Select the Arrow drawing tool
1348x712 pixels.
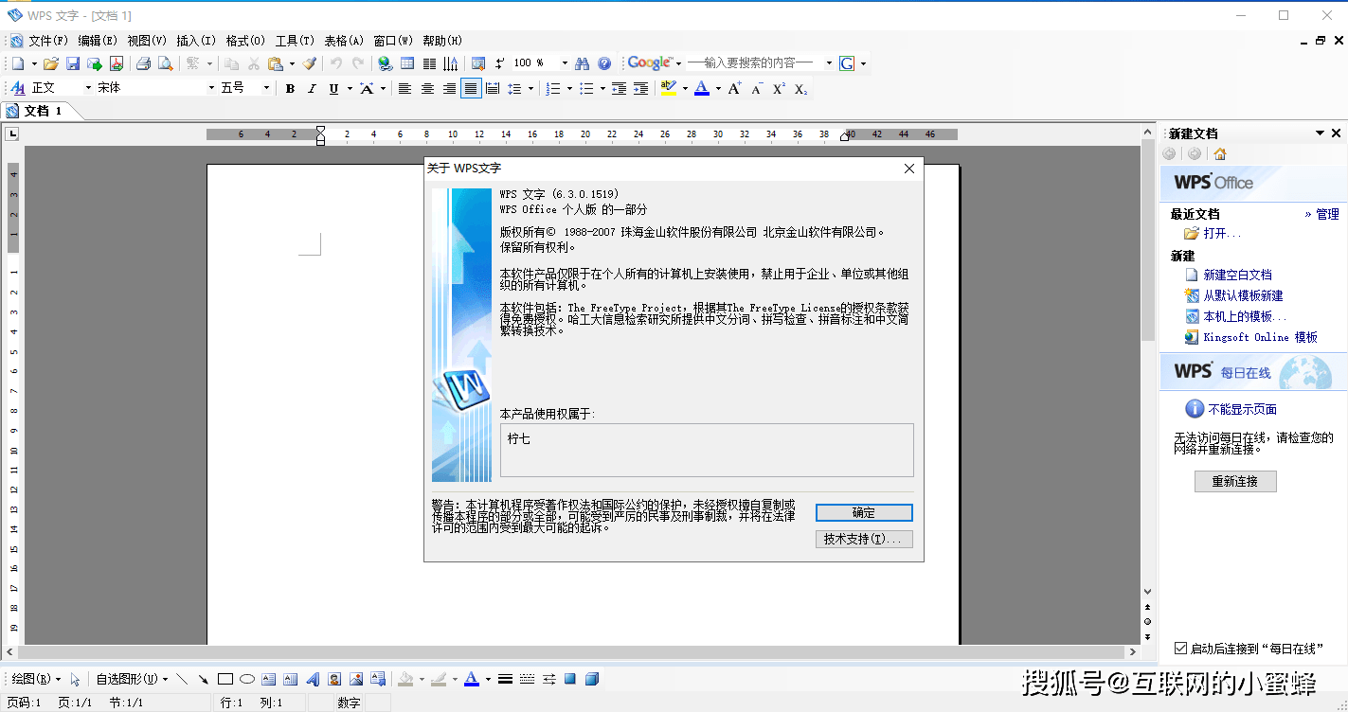[x=204, y=679]
